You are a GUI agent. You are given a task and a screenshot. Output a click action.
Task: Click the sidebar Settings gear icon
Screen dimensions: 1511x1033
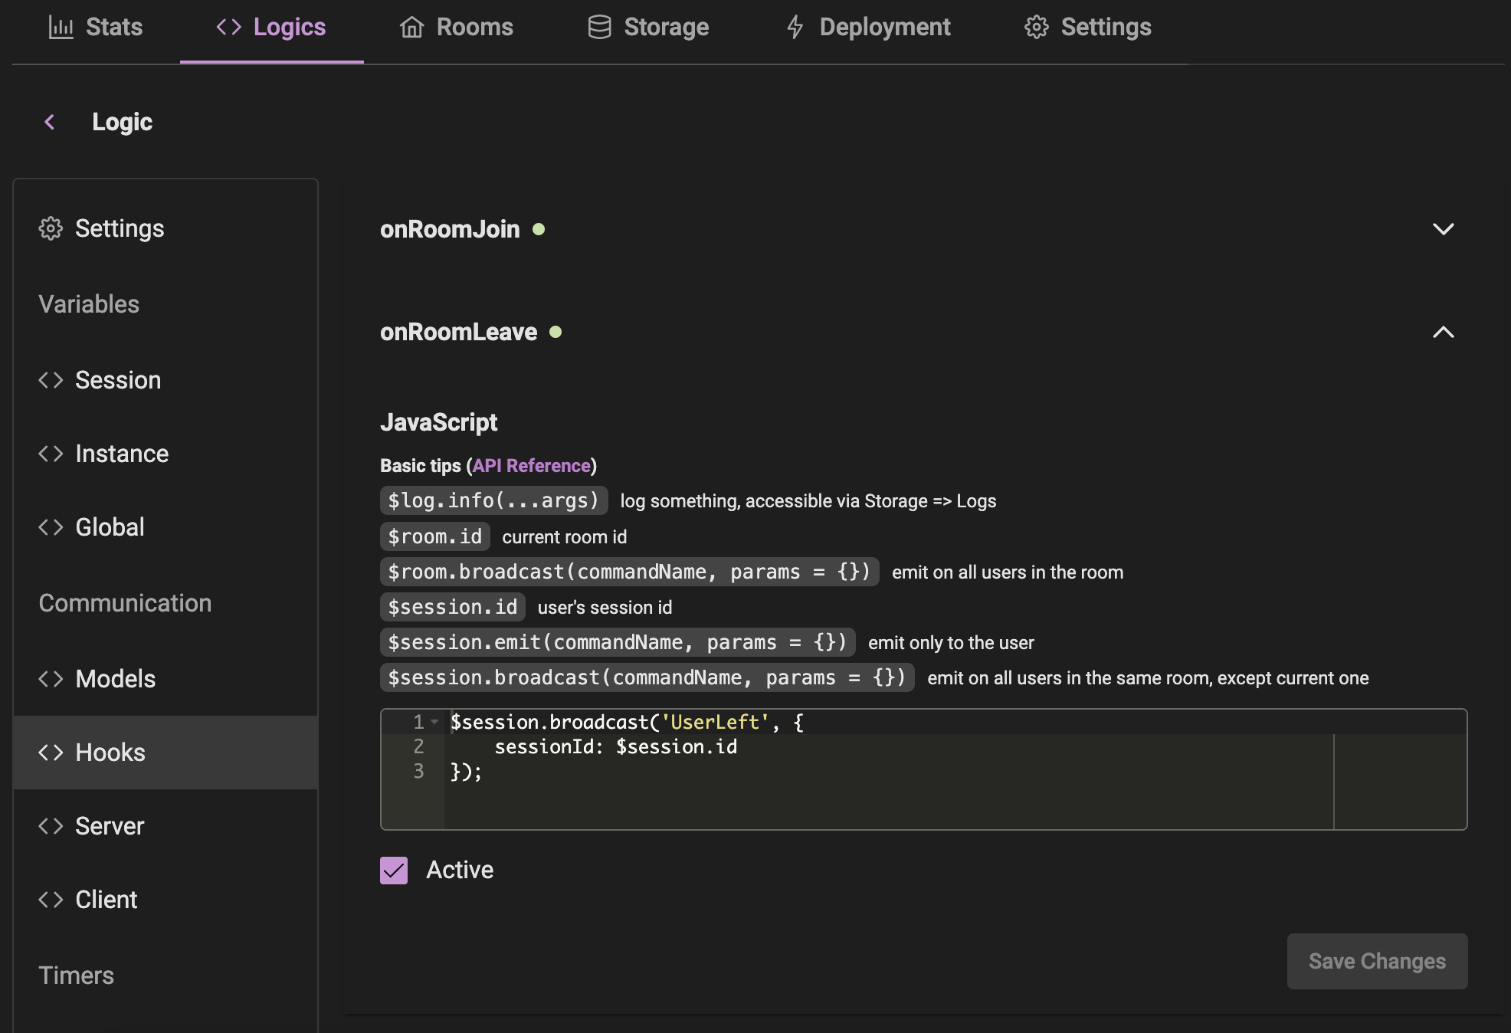click(51, 228)
